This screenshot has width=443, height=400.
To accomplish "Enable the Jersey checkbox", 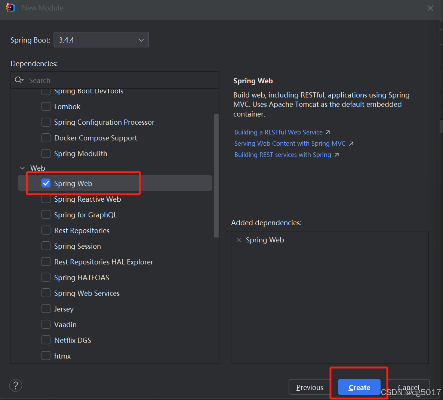I will pos(46,309).
